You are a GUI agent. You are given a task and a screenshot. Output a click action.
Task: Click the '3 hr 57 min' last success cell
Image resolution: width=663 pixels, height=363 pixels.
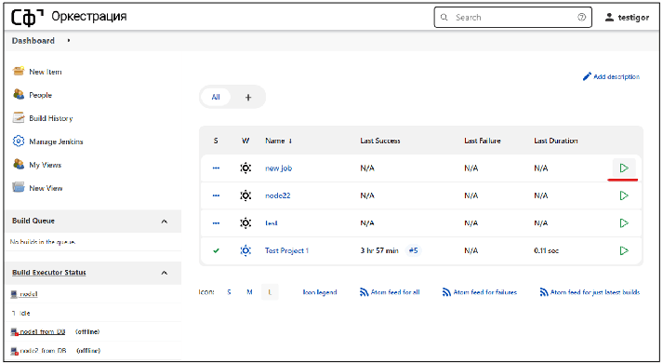[379, 250]
